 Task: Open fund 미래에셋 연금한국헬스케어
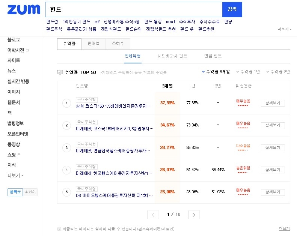tap(113, 151)
